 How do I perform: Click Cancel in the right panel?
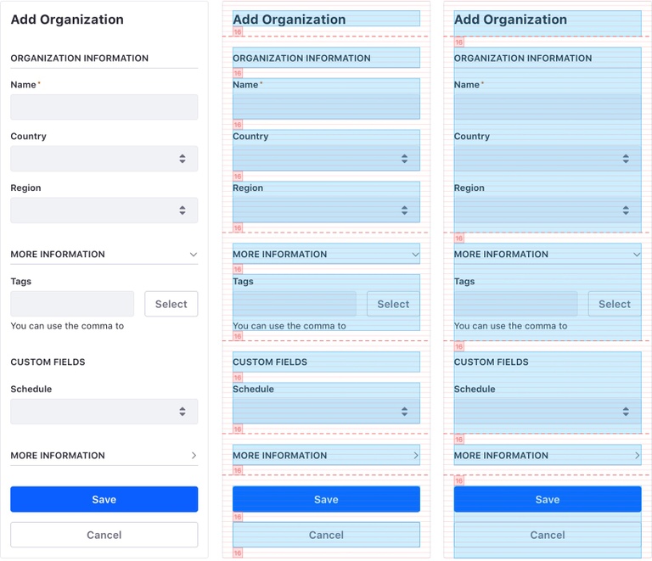(548, 535)
